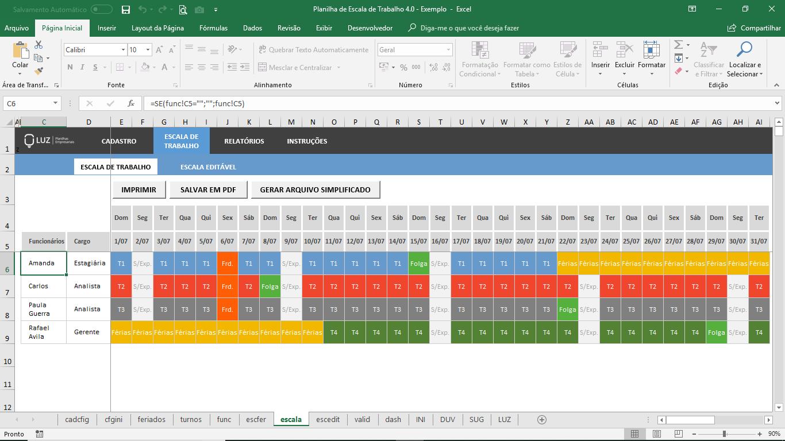Screen dimensions: 785x441
Task: Click the Formatação Condicional icon
Action: tap(481, 50)
